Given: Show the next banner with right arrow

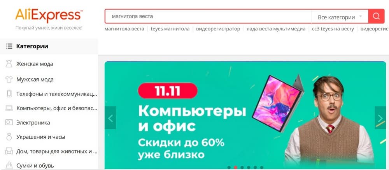Looking at the screenshot, I should (380, 118).
